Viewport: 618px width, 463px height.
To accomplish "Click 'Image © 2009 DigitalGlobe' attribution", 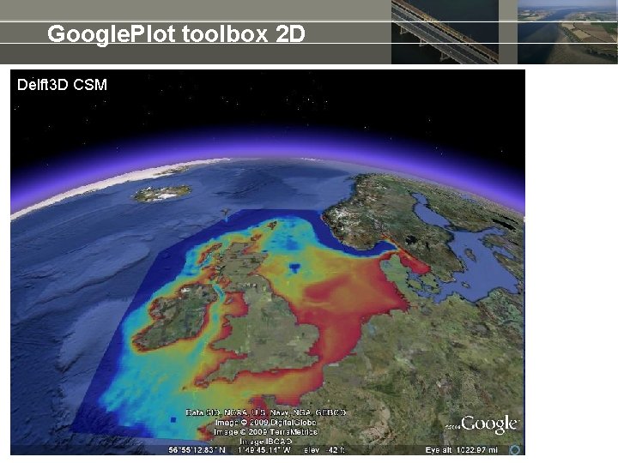I will pyautogui.click(x=265, y=423).
